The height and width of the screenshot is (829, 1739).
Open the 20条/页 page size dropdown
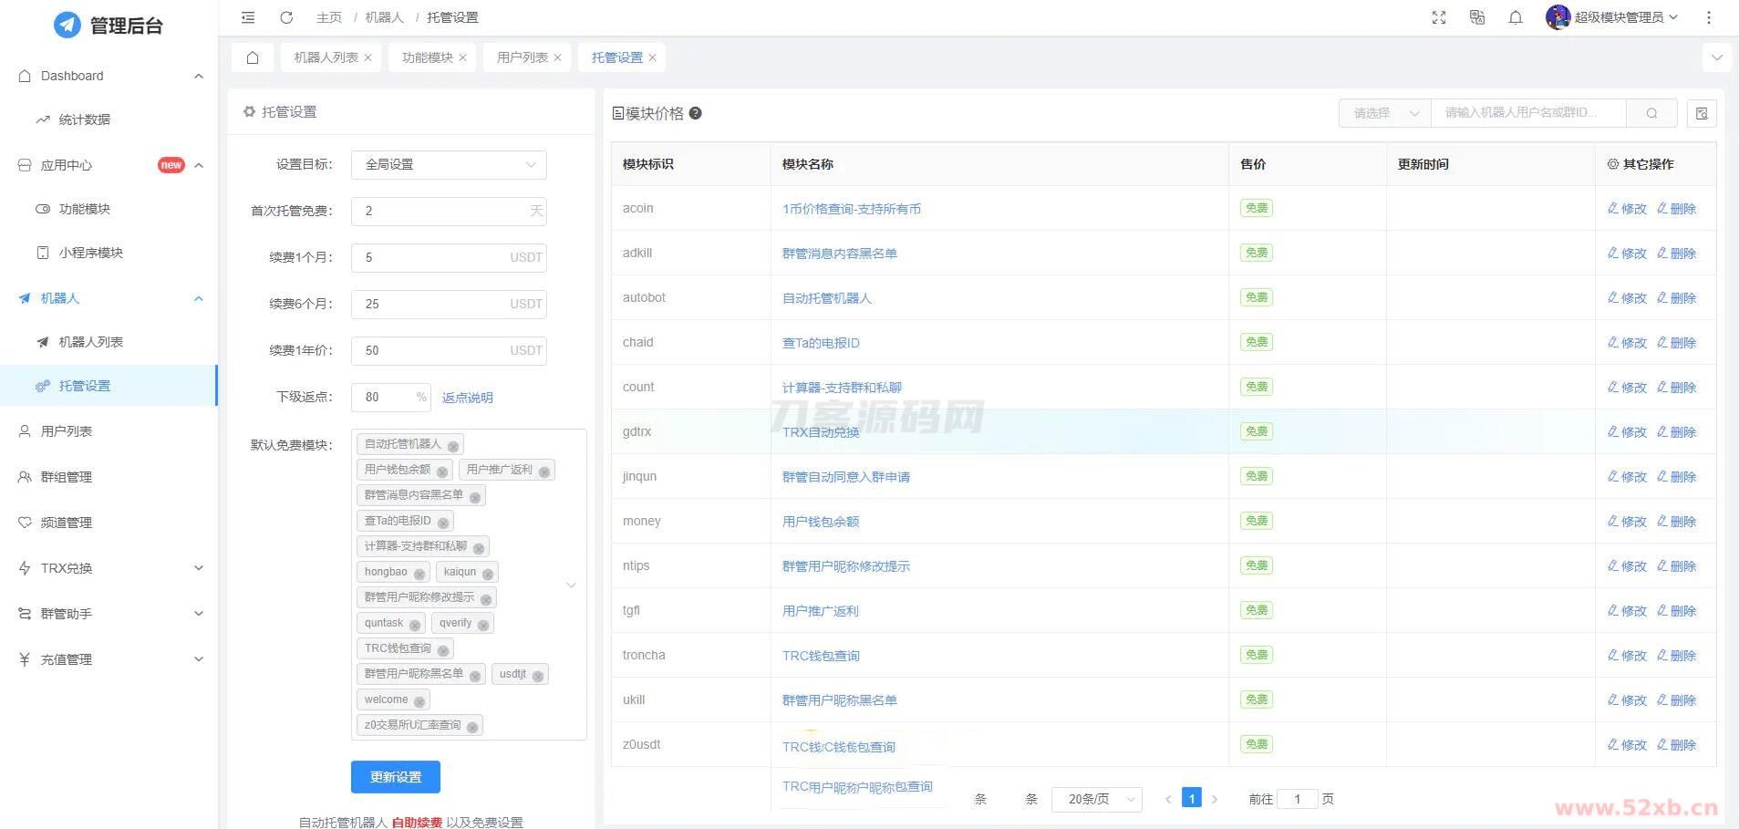[x=1096, y=798]
